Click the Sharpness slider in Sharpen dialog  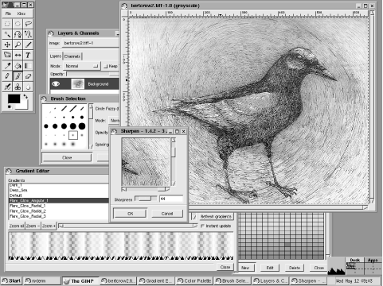(x=146, y=199)
